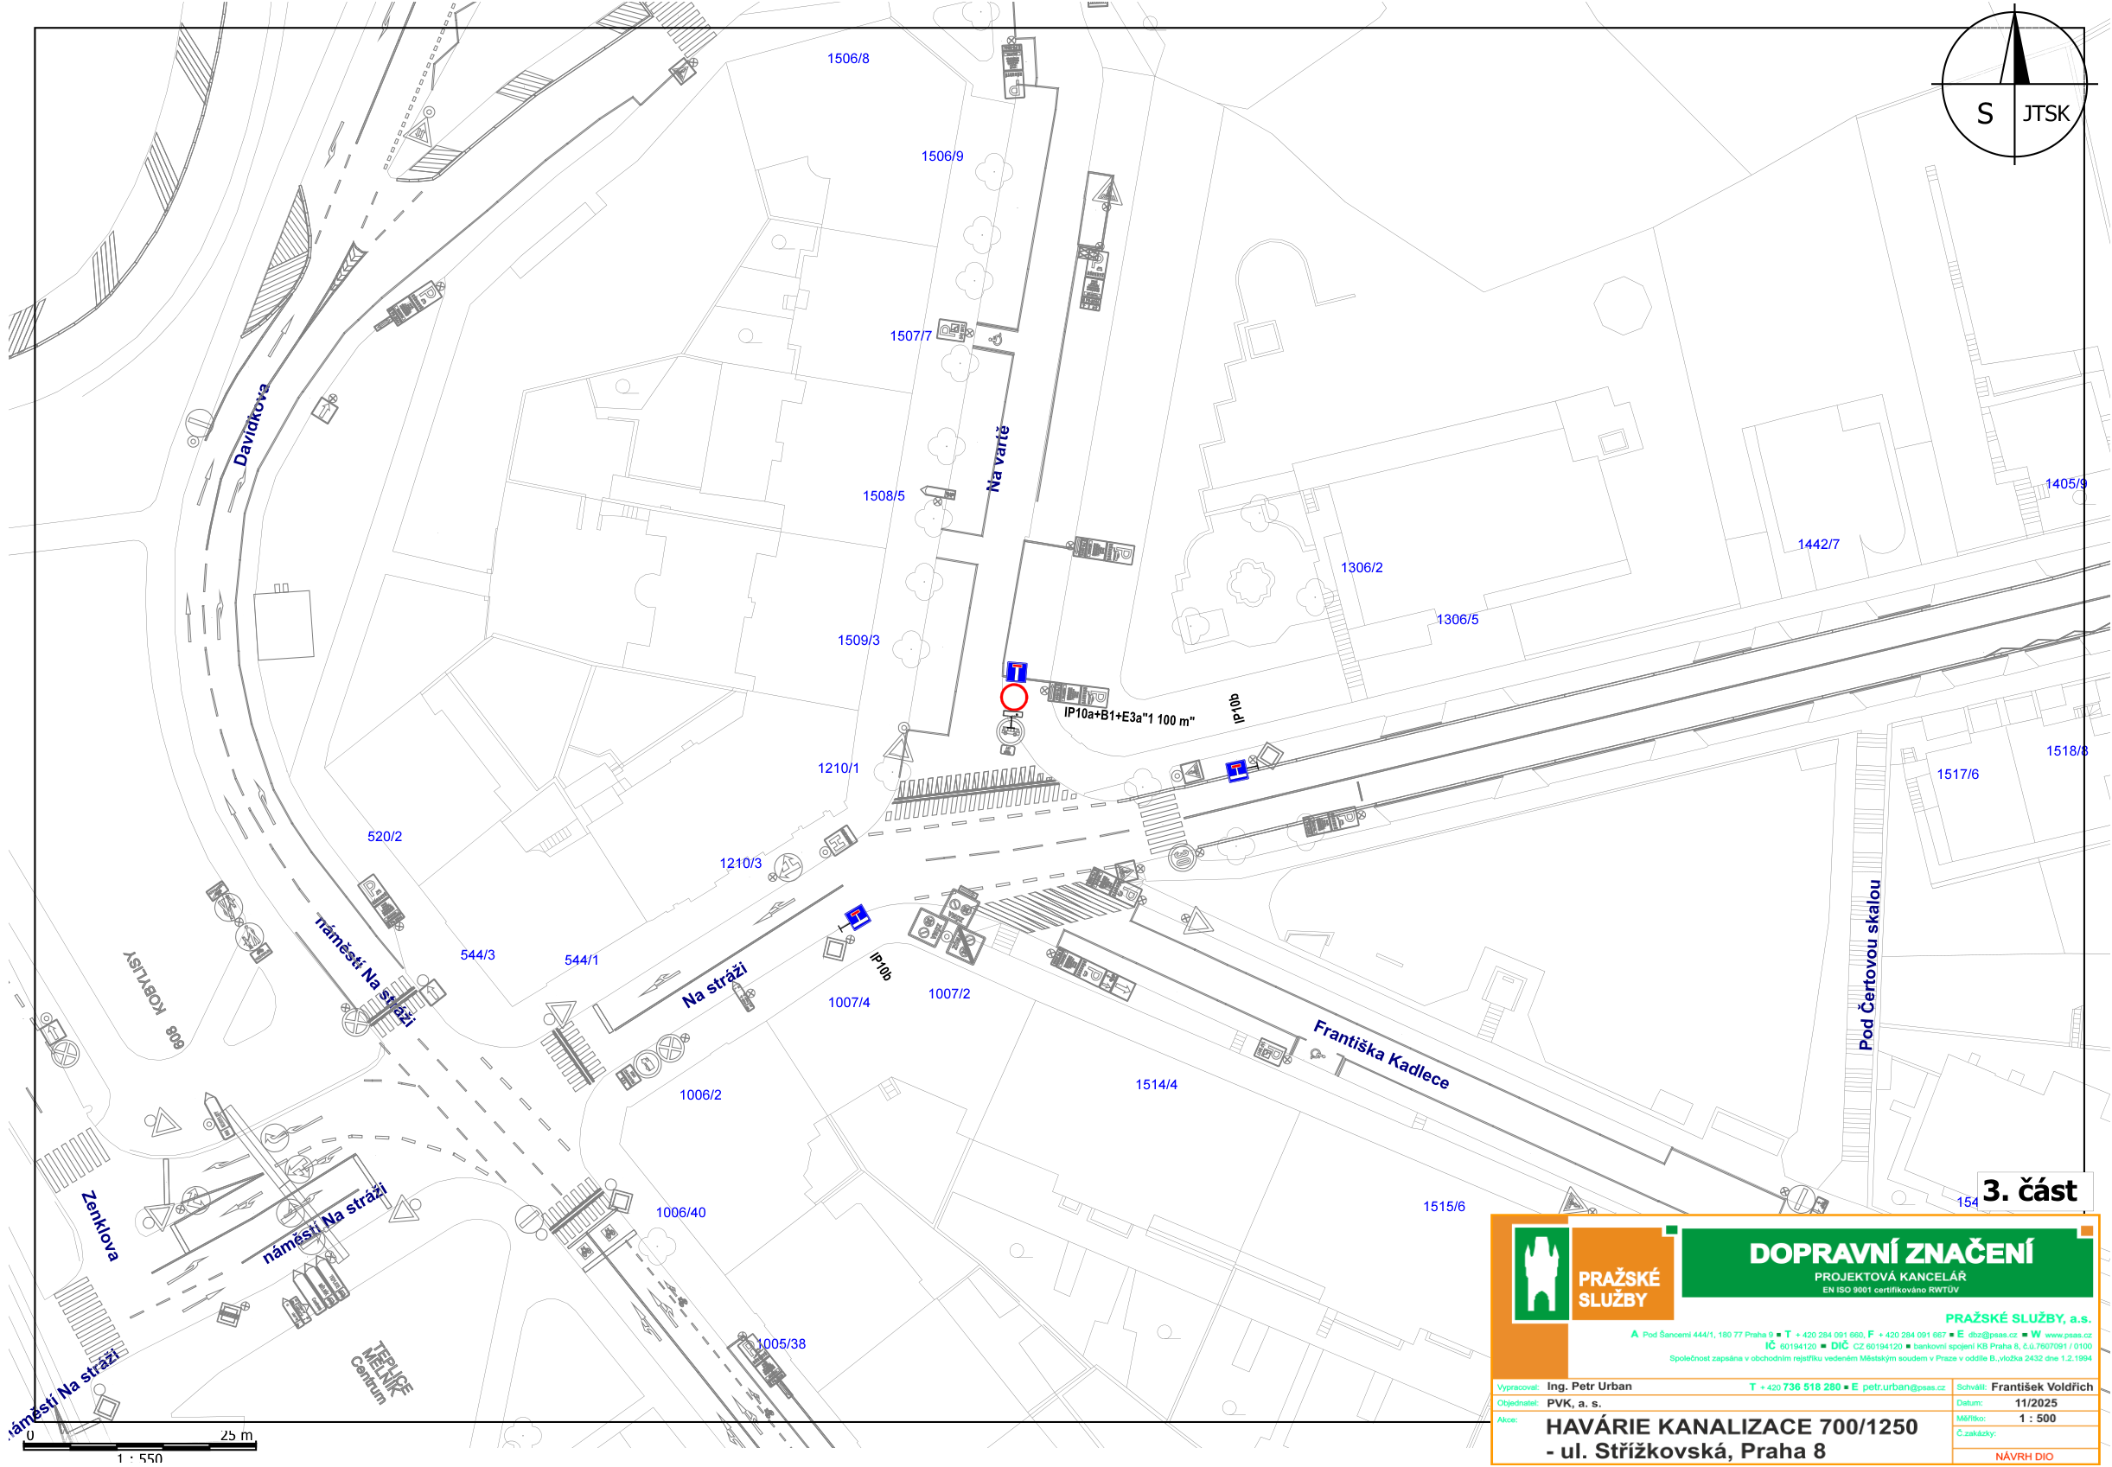Click parcel number 1514/4

point(1156,1086)
